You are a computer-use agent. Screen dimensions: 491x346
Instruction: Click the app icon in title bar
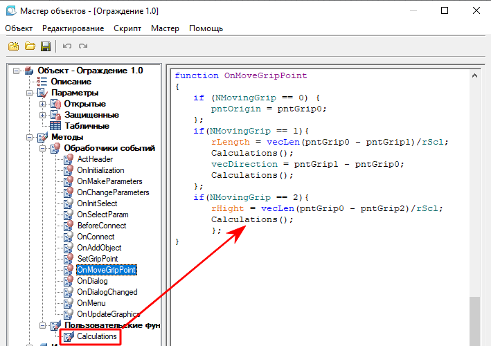point(11,10)
